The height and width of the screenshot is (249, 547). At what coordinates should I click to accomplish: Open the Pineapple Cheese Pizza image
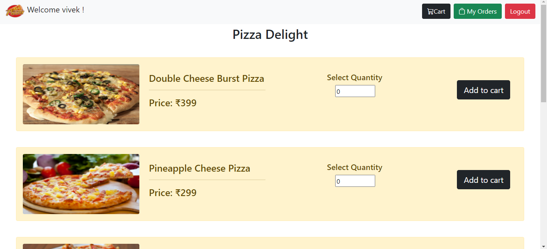[81, 184]
